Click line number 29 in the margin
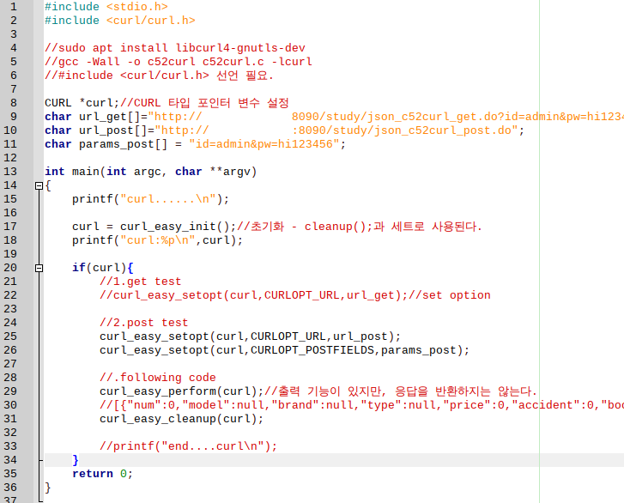The height and width of the screenshot is (503, 624). tap(10, 391)
